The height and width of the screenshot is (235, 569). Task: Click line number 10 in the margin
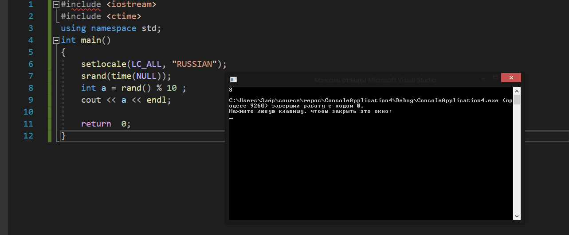click(28, 112)
